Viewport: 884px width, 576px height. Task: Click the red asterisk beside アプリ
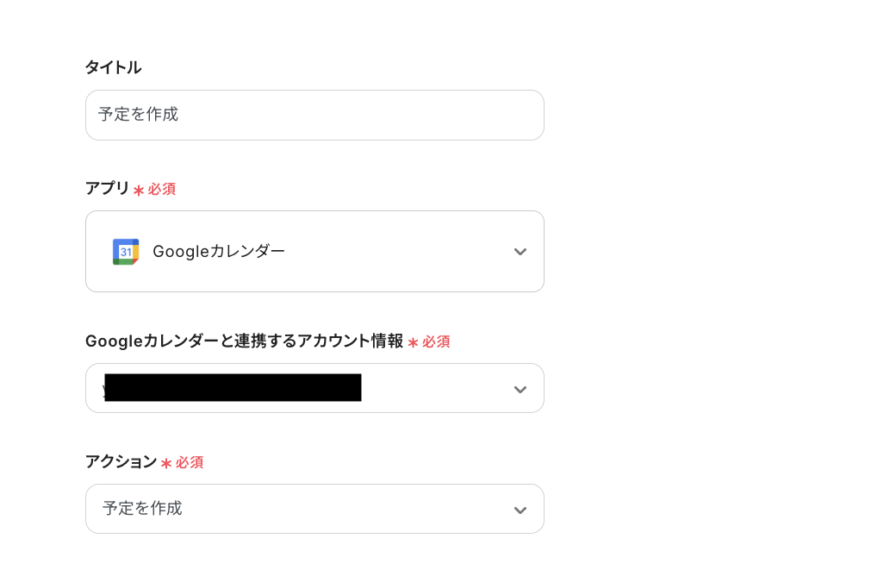tap(139, 190)
